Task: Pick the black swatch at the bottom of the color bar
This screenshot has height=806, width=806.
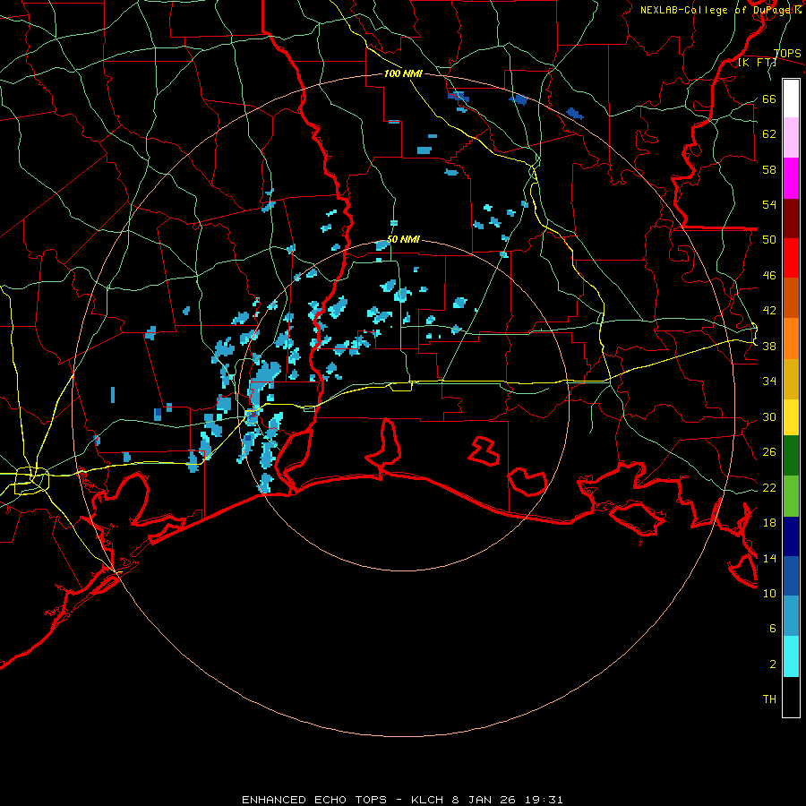Action: [791, 697]
